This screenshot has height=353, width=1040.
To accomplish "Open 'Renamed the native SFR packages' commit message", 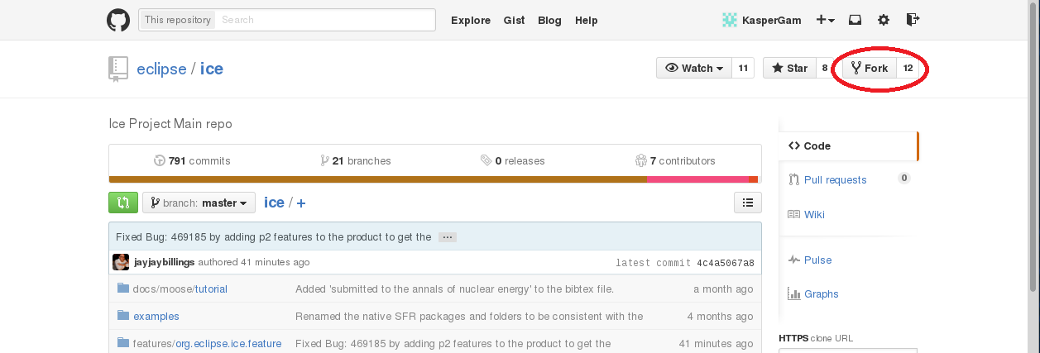I will point(469,317).
